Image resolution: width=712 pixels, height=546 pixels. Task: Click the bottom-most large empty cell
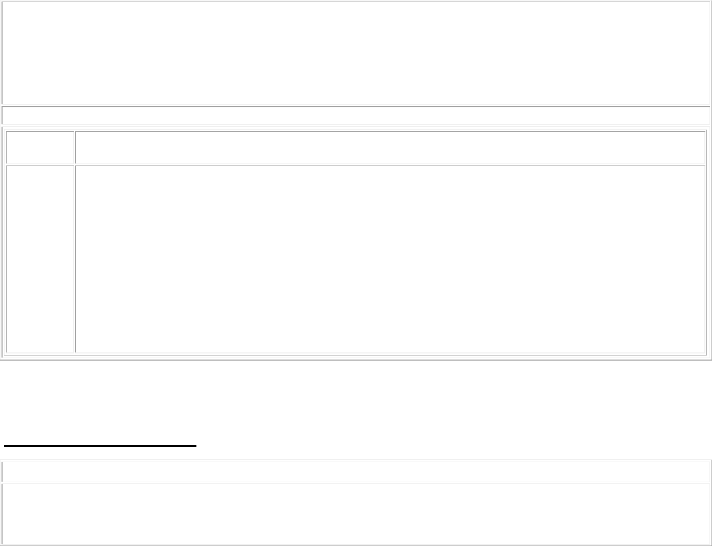[x=355, y=514]
